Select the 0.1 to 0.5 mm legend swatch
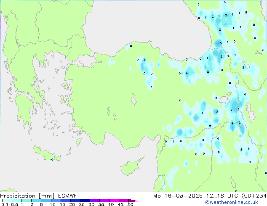Screen dimensions: 267x206 pos(7,201)
